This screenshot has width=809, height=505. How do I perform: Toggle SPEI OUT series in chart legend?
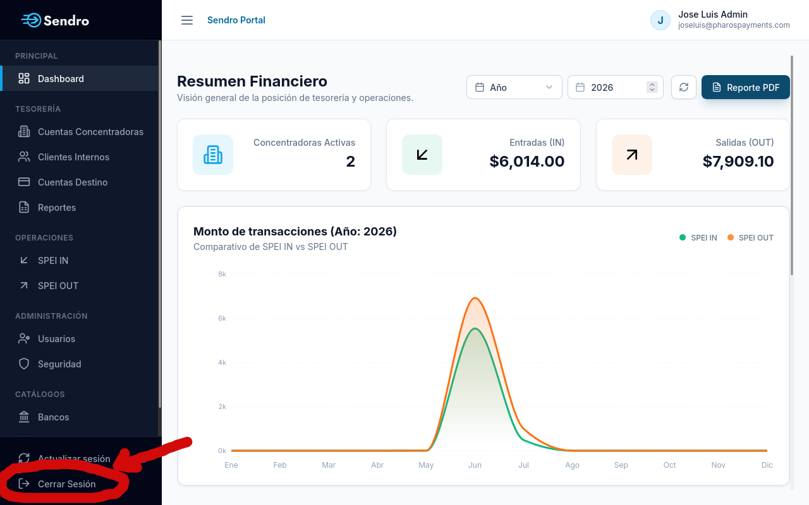coord(750,238)
